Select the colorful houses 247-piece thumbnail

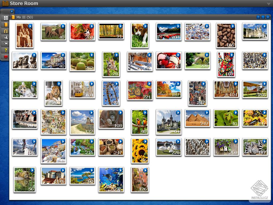click(x=198, y=93)
